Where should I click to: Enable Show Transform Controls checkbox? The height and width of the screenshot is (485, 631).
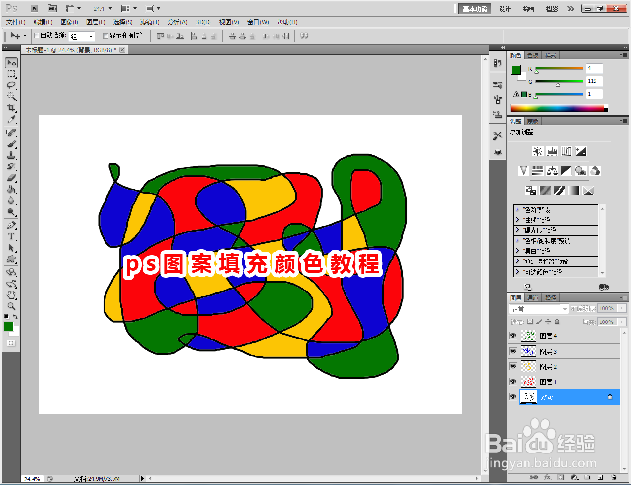pos(105,35)
